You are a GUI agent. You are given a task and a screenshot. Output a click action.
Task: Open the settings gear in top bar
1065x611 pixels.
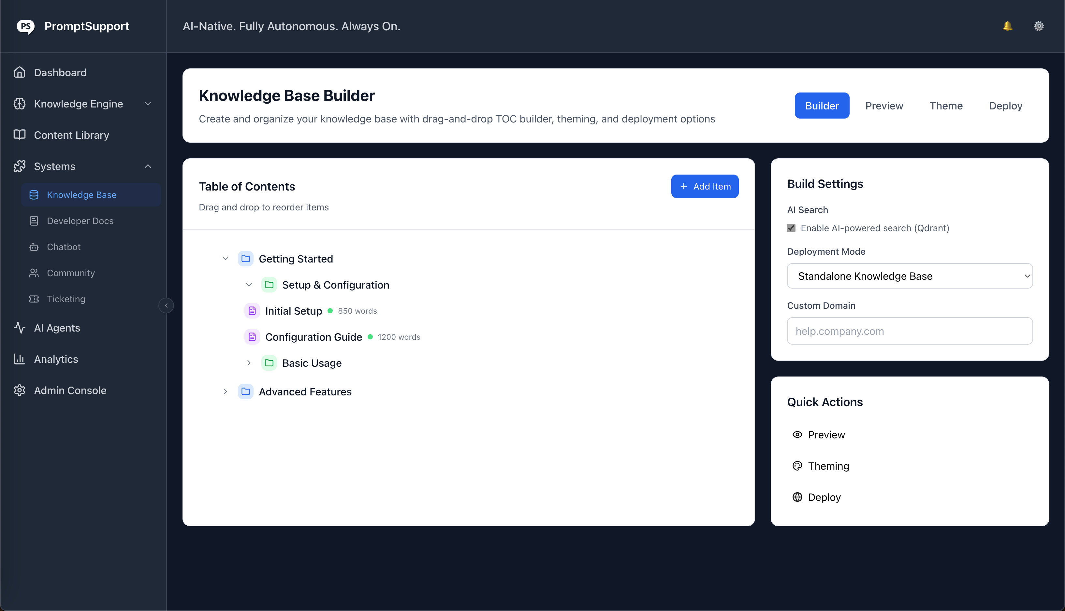pyautogui.click(x=1039, y=26)
